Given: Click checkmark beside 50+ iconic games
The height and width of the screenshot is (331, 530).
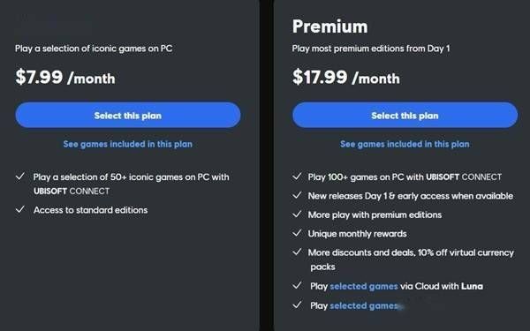Looking at the screenshot, I should 20,177.
